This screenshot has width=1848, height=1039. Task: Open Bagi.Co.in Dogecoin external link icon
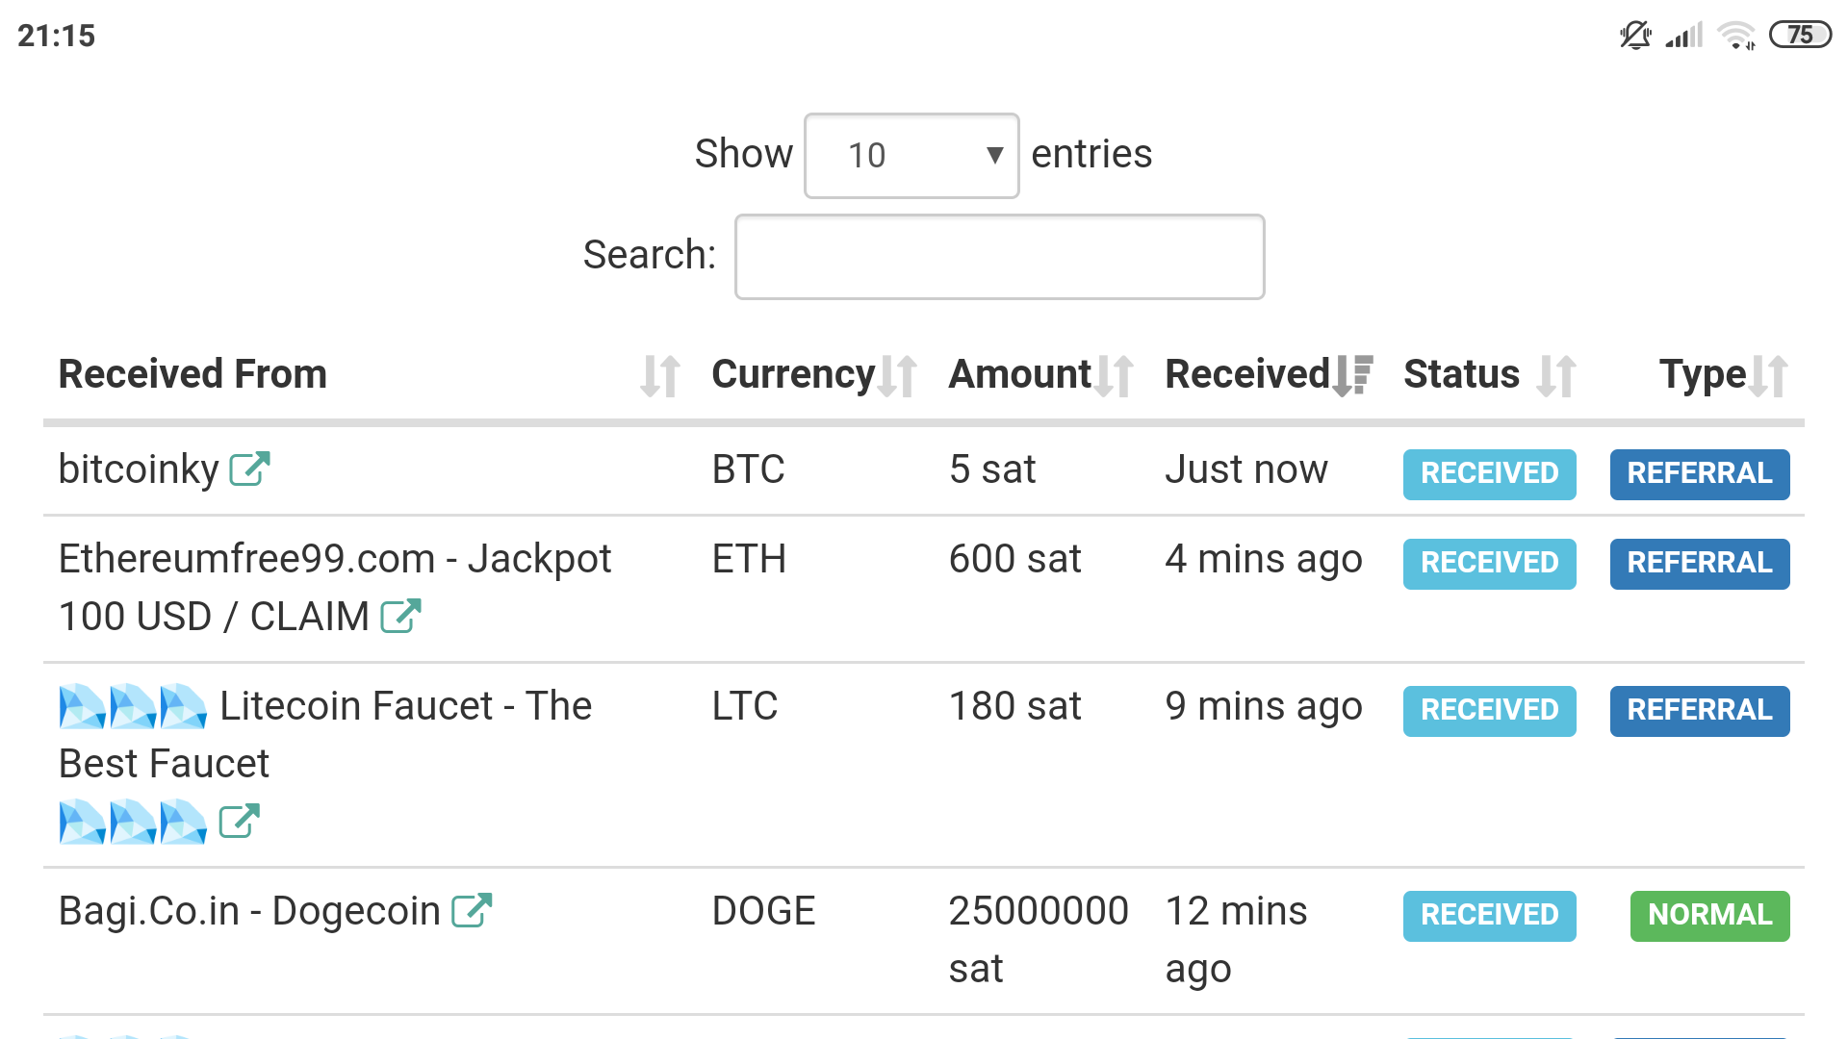[472, 910]
